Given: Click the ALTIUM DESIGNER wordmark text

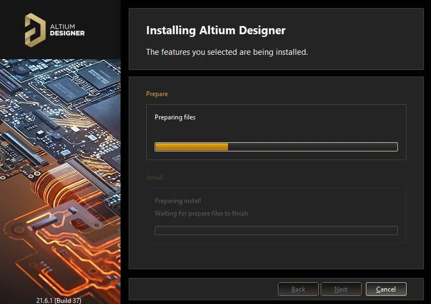Looking at the screenshot, I should pyautogui.click(x=67, y=29).
